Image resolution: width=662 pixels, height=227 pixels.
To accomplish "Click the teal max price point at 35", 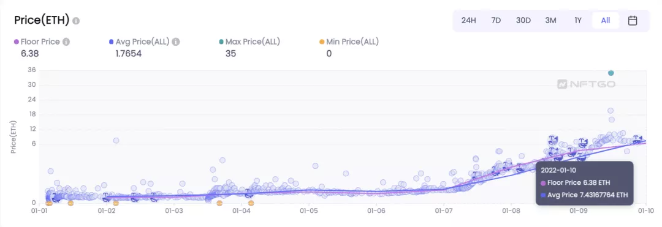I will tap(611, 73).
